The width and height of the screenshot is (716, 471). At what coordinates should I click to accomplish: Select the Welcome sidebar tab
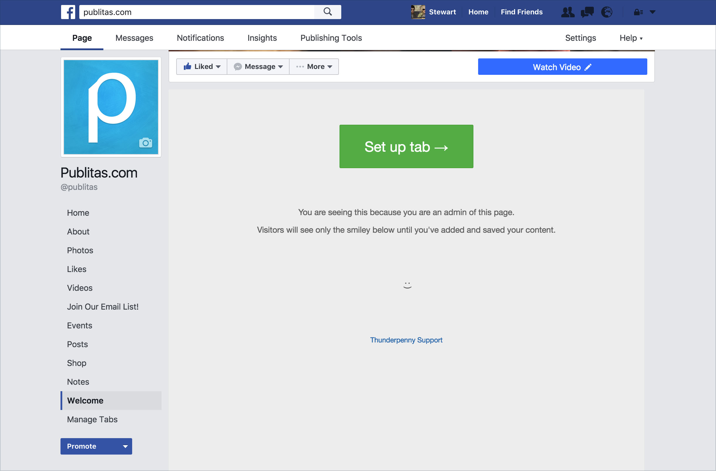[111, 401]
